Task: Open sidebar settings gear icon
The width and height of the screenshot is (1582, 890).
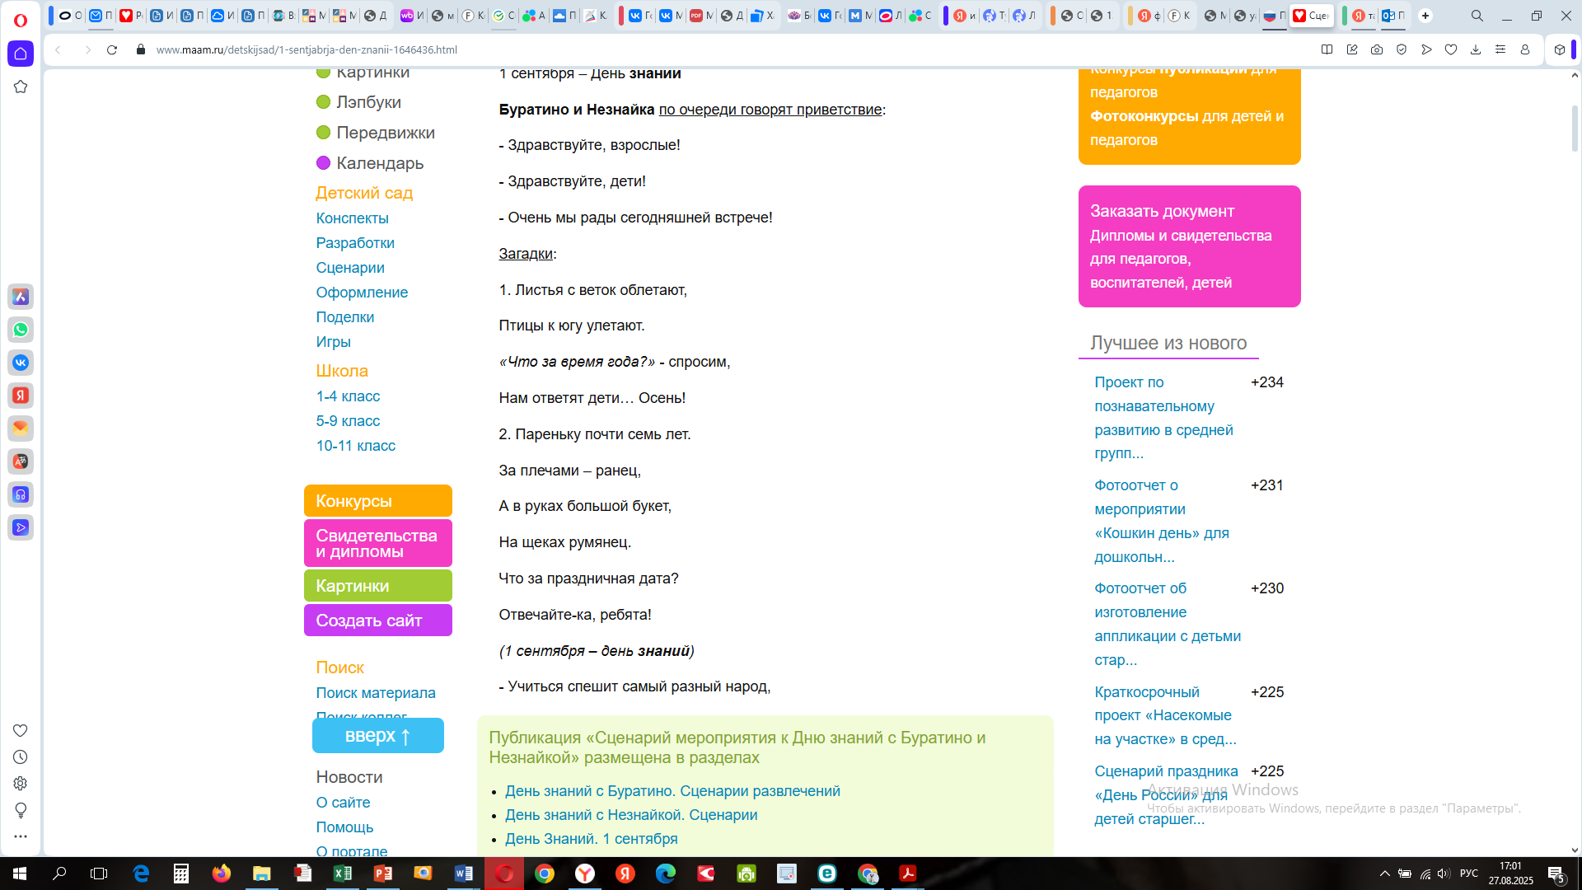Action: point(21,784)
